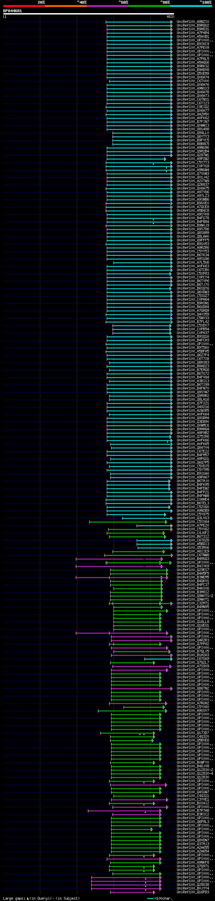This screenshot has height=901, width=215.
Task: Click the green alignment bar for UniRef100_C5YX64
Action: tap(128, 522)
